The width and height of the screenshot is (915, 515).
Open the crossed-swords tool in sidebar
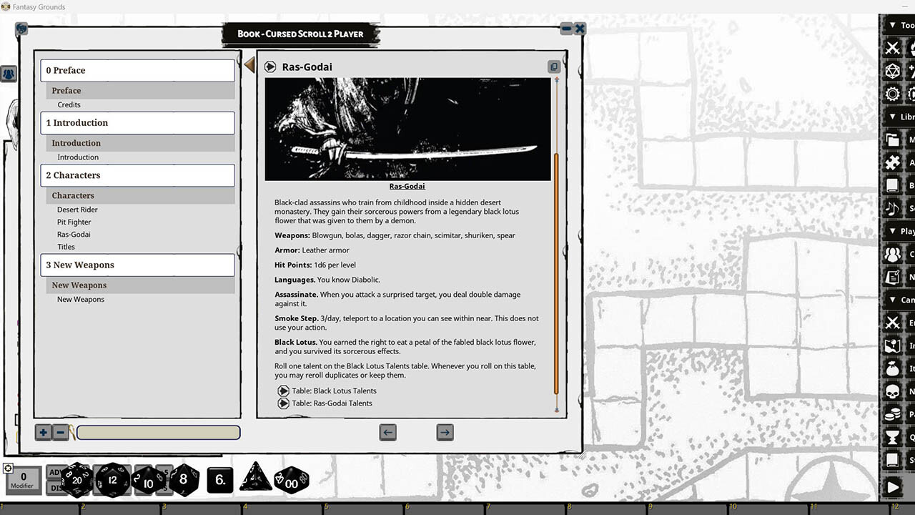pos(893,48)
